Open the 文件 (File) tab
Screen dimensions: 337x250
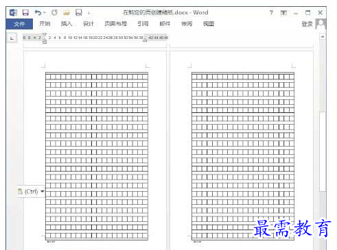[x=19, y=24]
